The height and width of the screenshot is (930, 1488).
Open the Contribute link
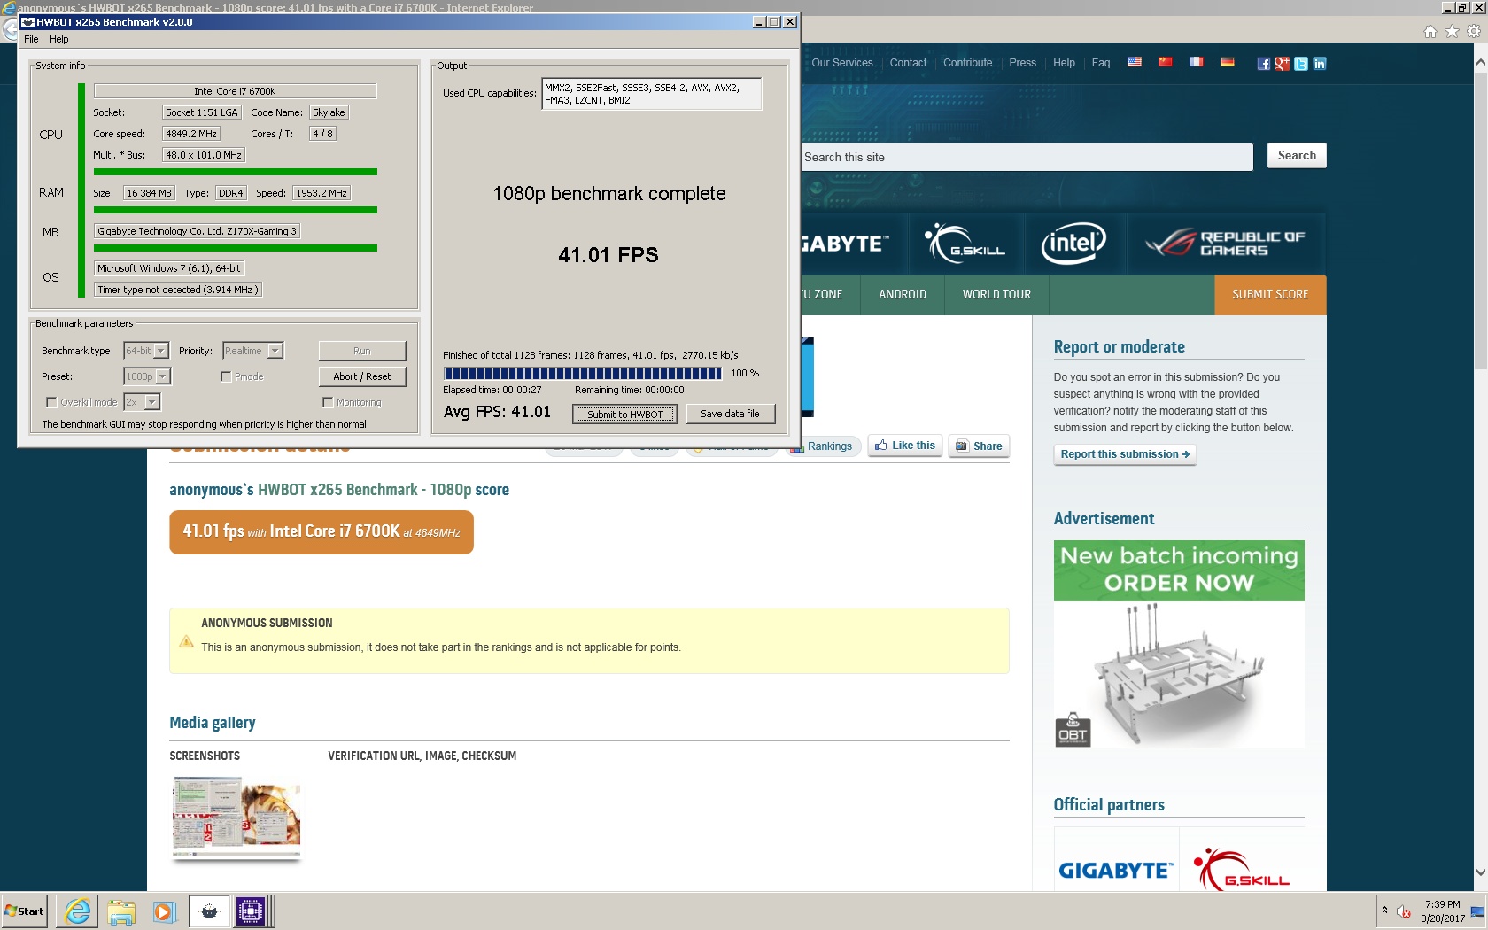[x=967, y=63]
